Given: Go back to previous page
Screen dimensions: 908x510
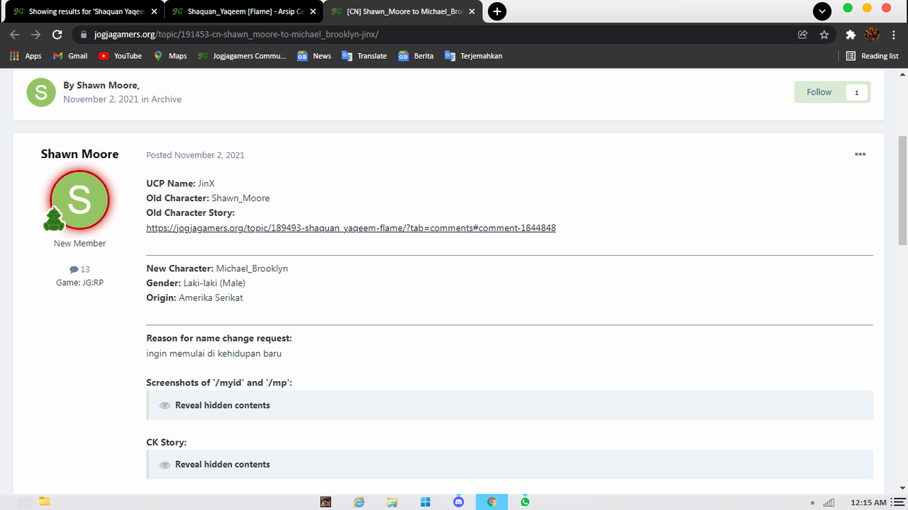Looking at the screenshot, I should click(15, 34).
